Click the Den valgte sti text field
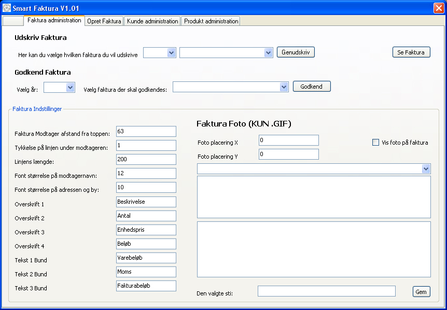Viewport: 447px width, 310px height. tap(327, 291)
